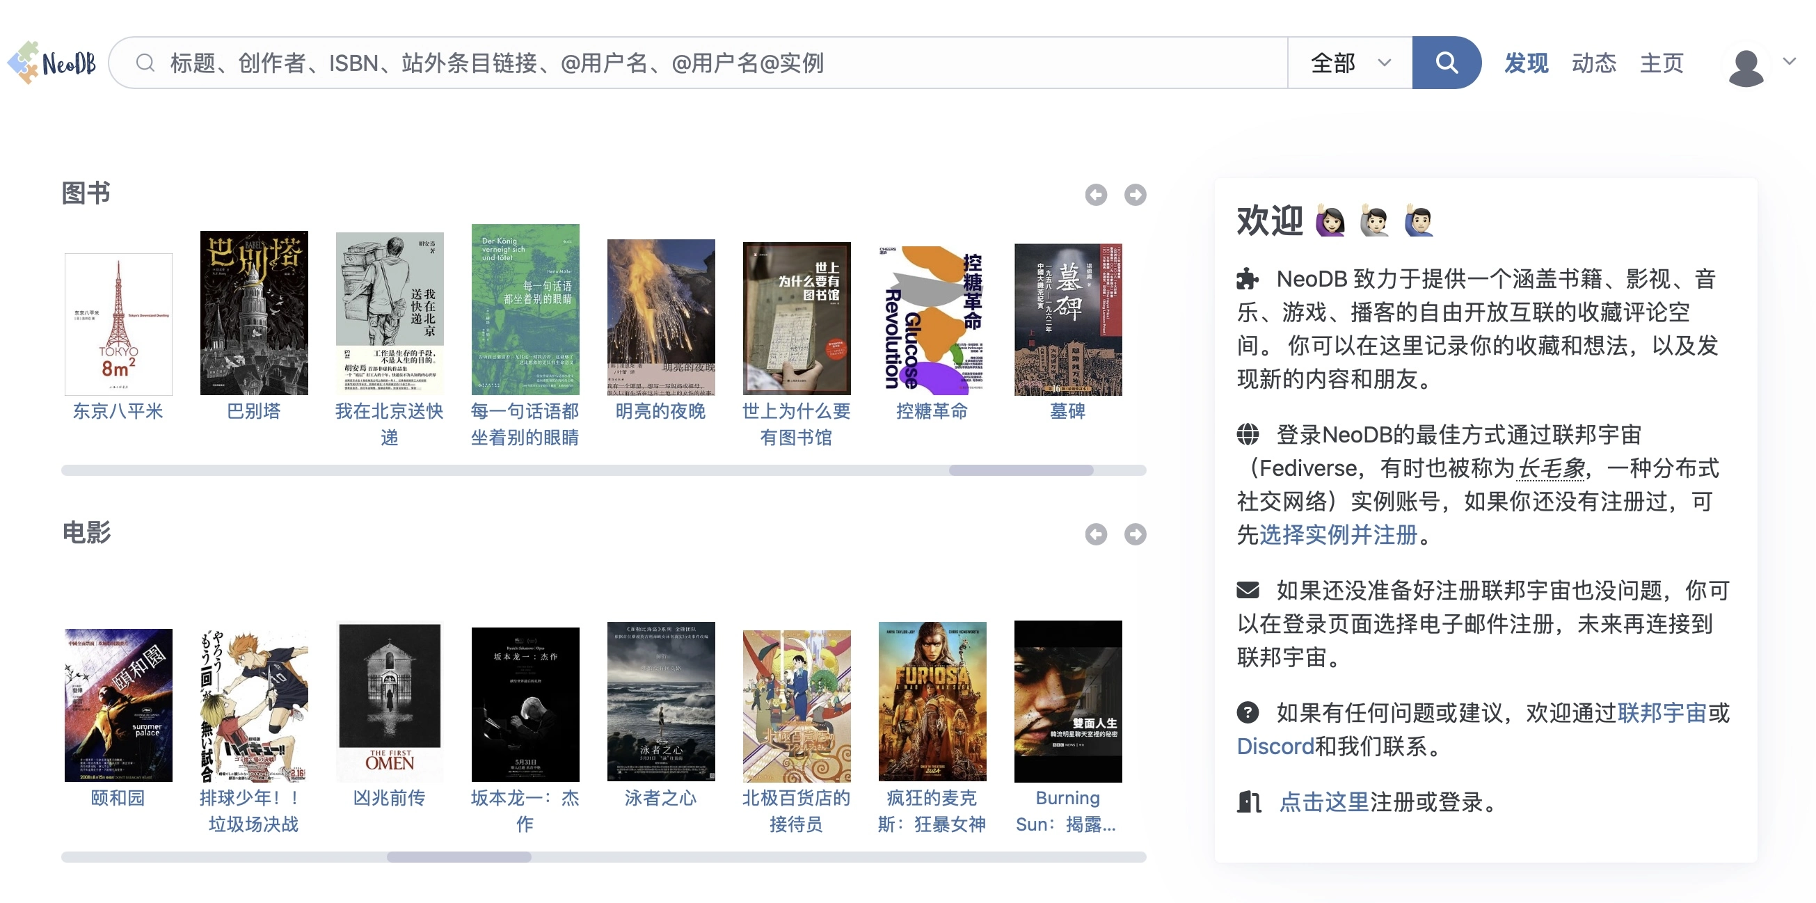Image resolution: width=1816 pixels, height=903 pixels.
Task: Click the 长毛象 underlined term
Action: 1551,468
